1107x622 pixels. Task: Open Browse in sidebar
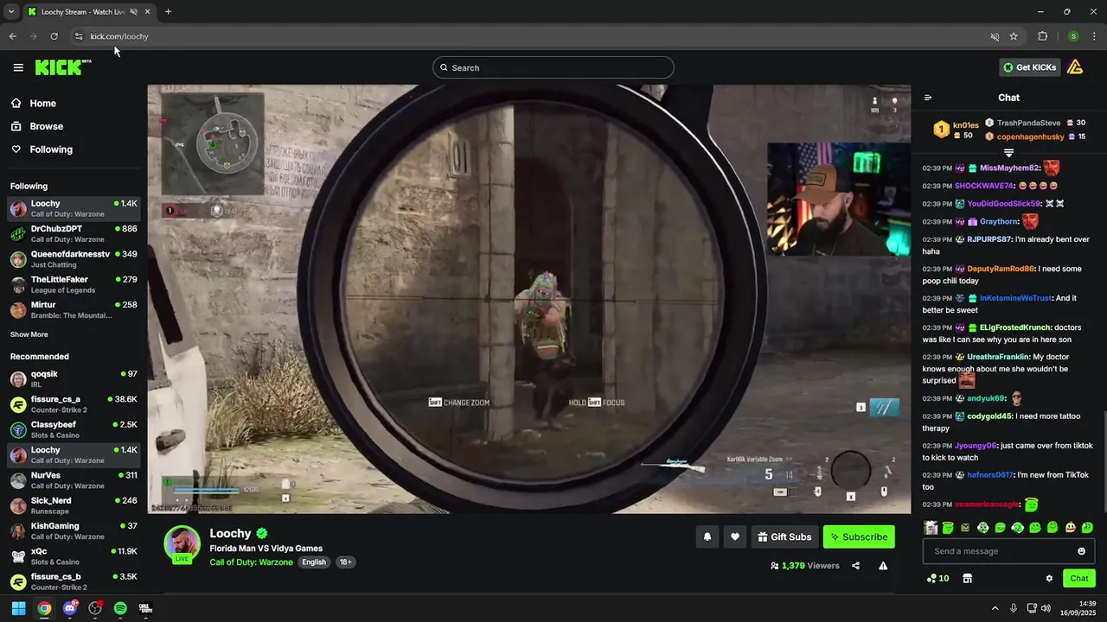pos(46,126)
